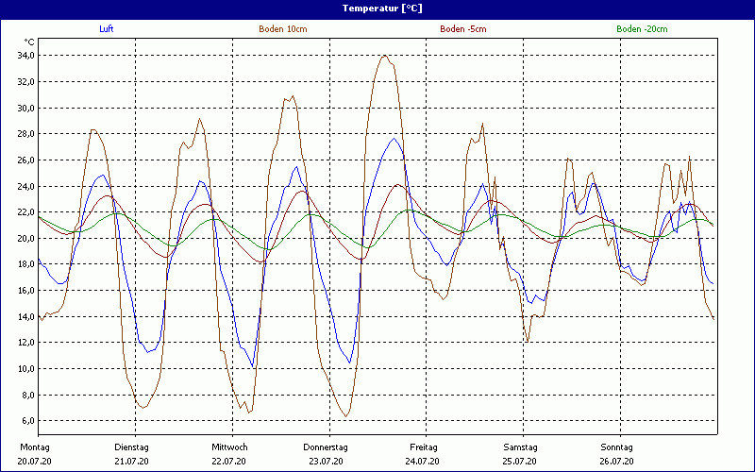The height and width of the screenshot is (472, 755).
Task: Click the green Boden -20cm legend entry
Action: pos(643,29)
